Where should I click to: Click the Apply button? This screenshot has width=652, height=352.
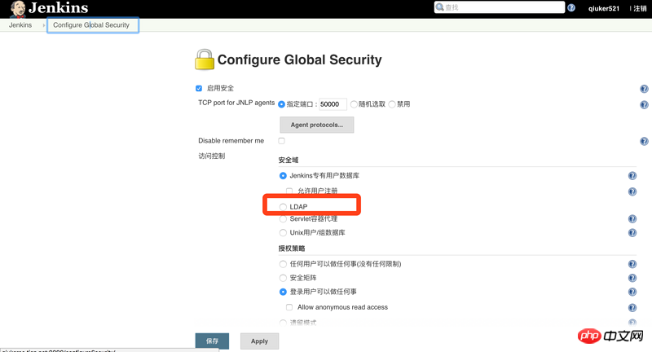click(259, 341)
